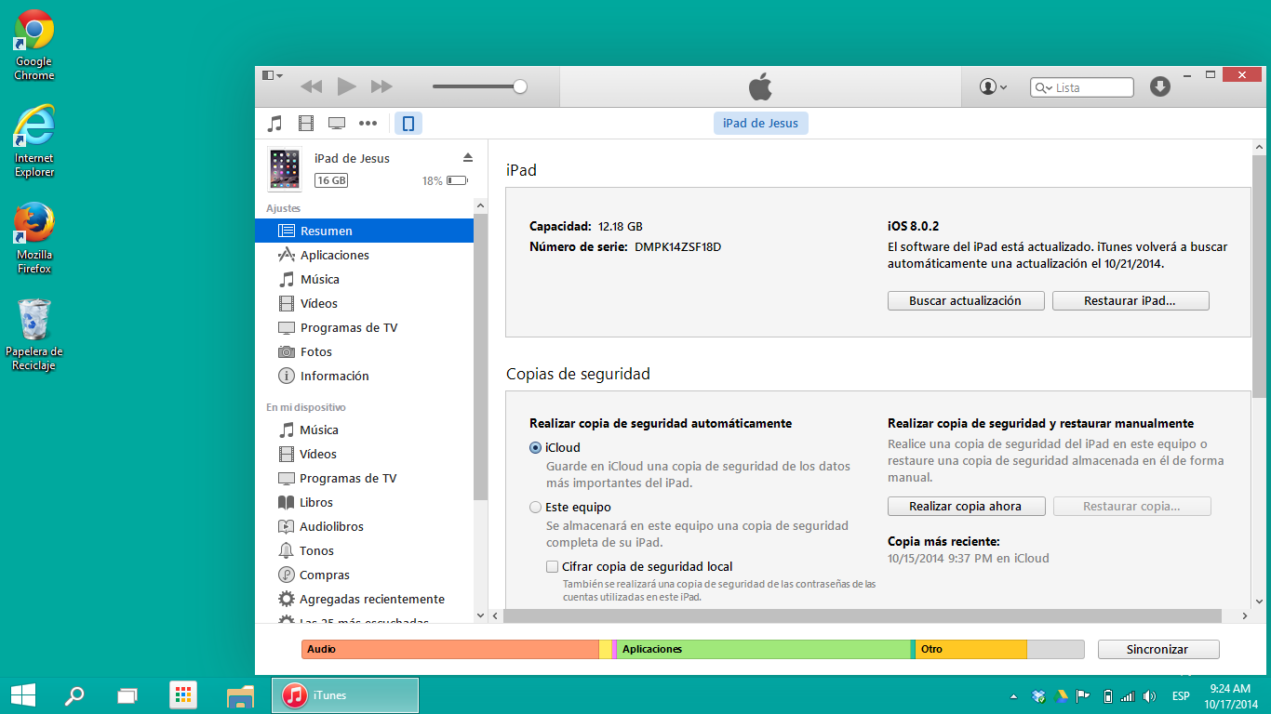Show more library options ellipsis
1271x714 pixels.
pyautogui.click(x=368, y=123)
